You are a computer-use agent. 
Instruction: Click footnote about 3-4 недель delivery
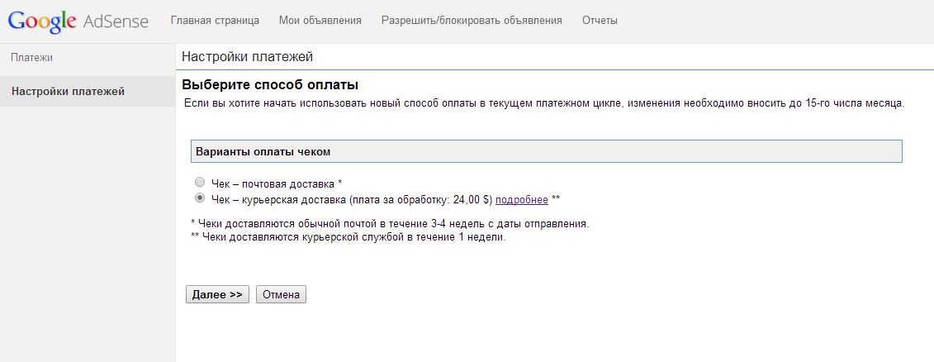tap(390, 224)
